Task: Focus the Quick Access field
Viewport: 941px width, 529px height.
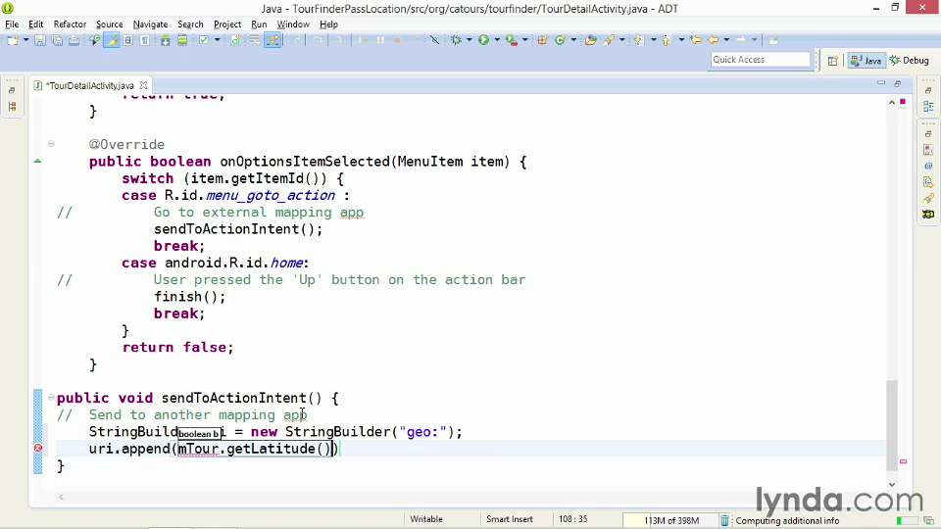Action: 760,60
